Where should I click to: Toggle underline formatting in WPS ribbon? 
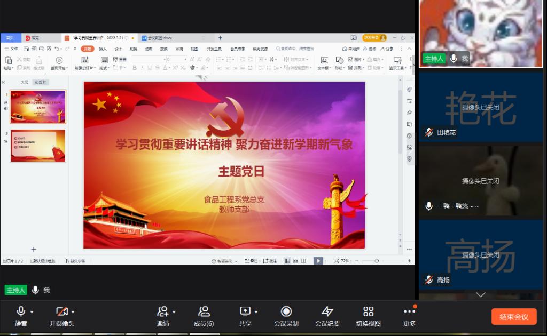tap(150, 68)
